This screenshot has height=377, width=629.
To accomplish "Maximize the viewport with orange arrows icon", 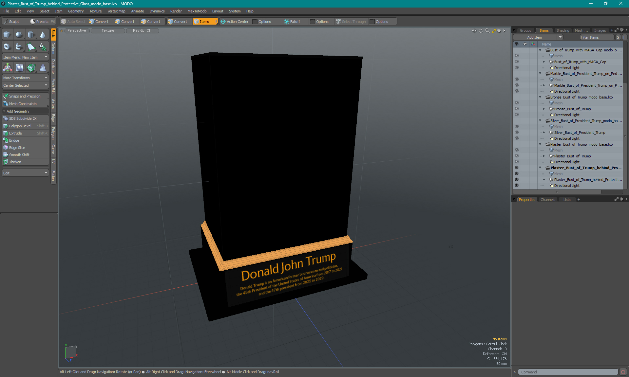I will pyautogui.click(x=493, y=31).
